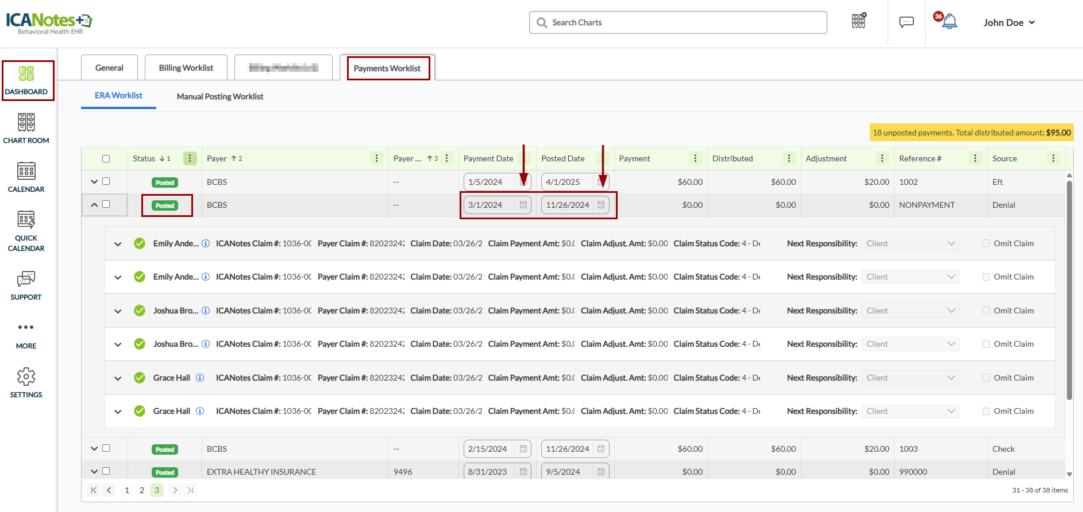This screenshot has height=512, width=1083.
Task: Click the notifications bell icon
Action: [x=950, y=22]
